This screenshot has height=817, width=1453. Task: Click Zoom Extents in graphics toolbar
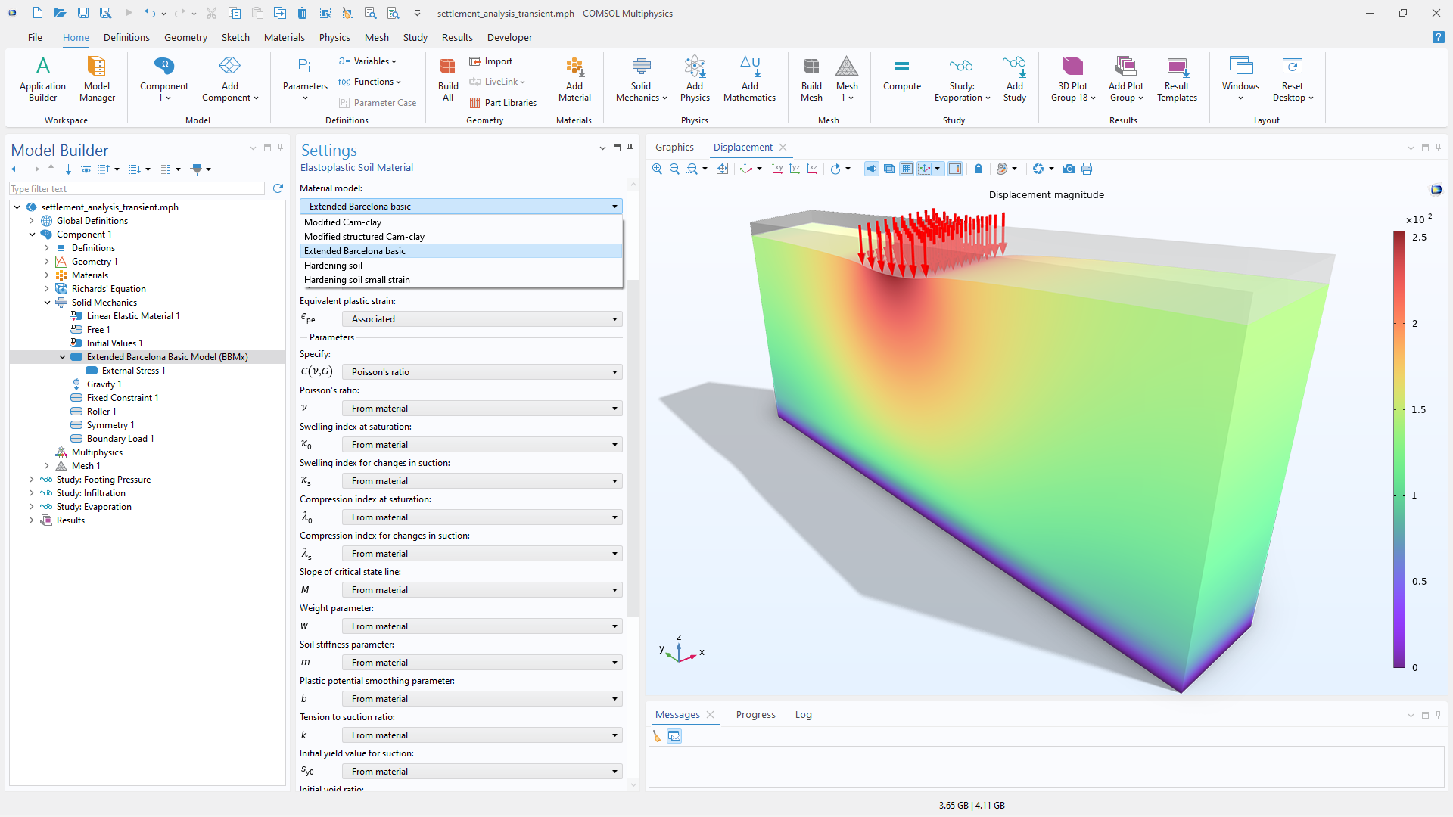click(x=722, y=169)
